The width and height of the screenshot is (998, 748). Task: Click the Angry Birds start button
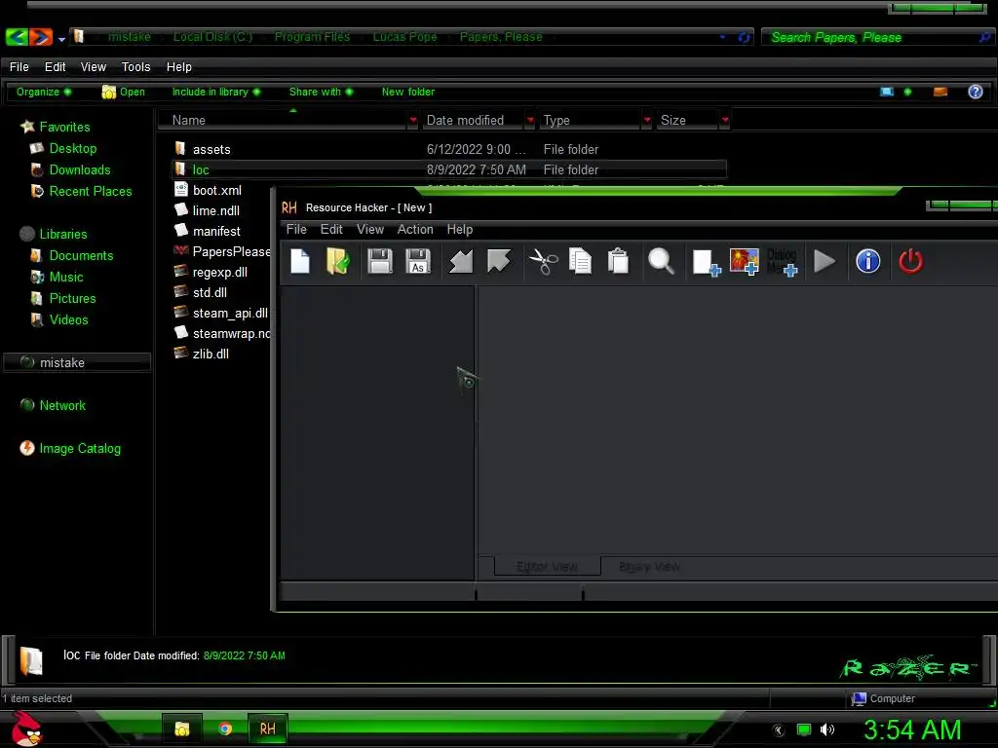26,729
